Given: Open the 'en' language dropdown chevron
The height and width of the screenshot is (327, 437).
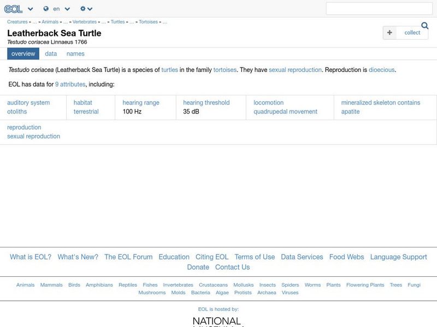Looking at the screenshot, I should click(67, 9).
